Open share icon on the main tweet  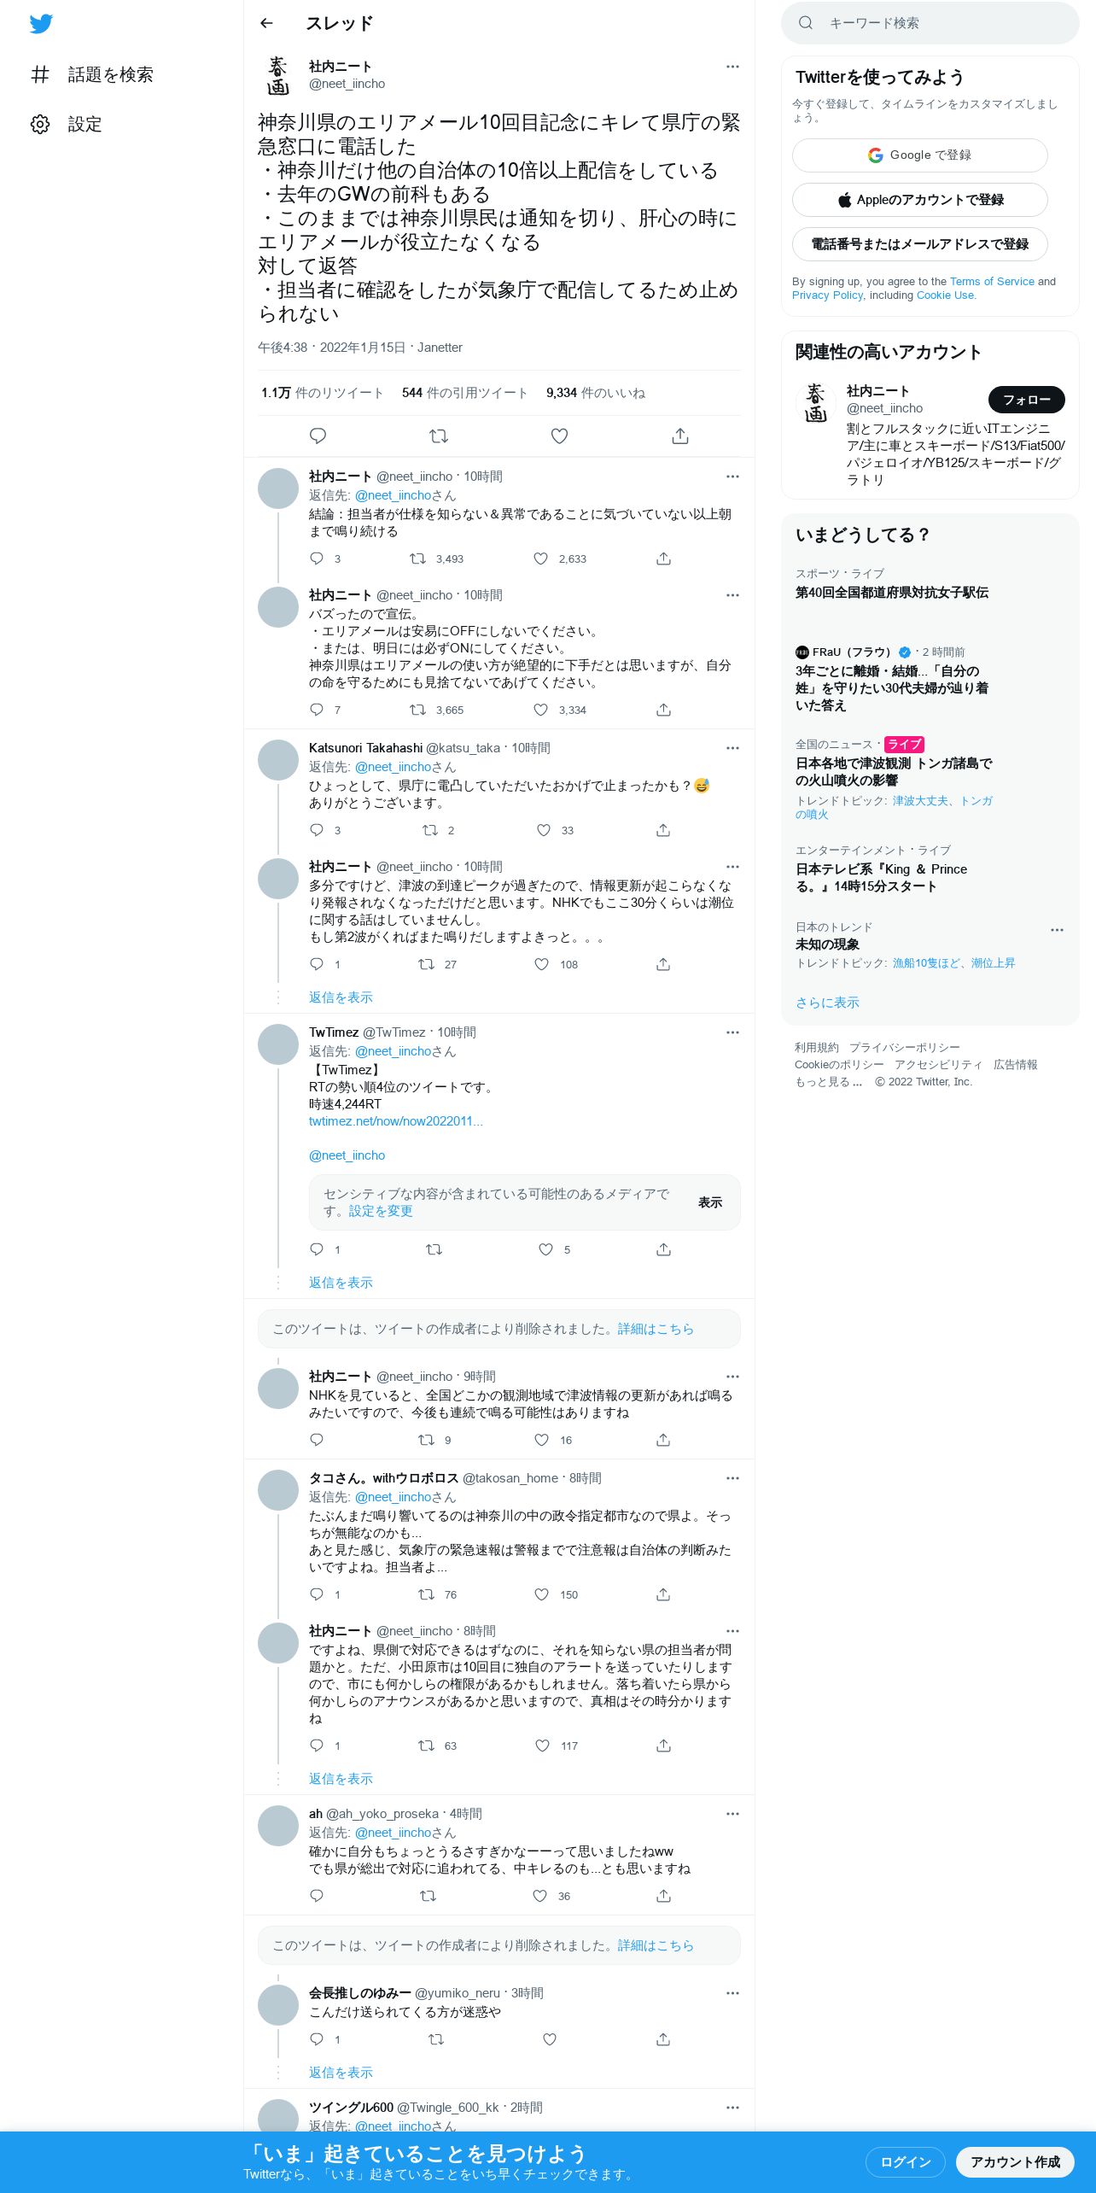680,436
